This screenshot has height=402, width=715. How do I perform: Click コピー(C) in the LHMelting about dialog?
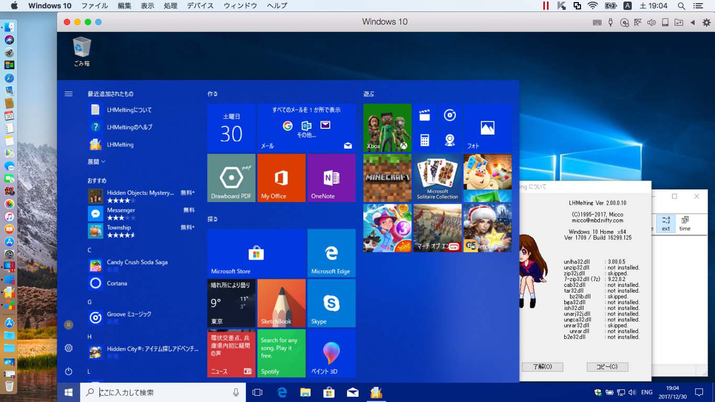pyautogui.click(x=607, y=367)
